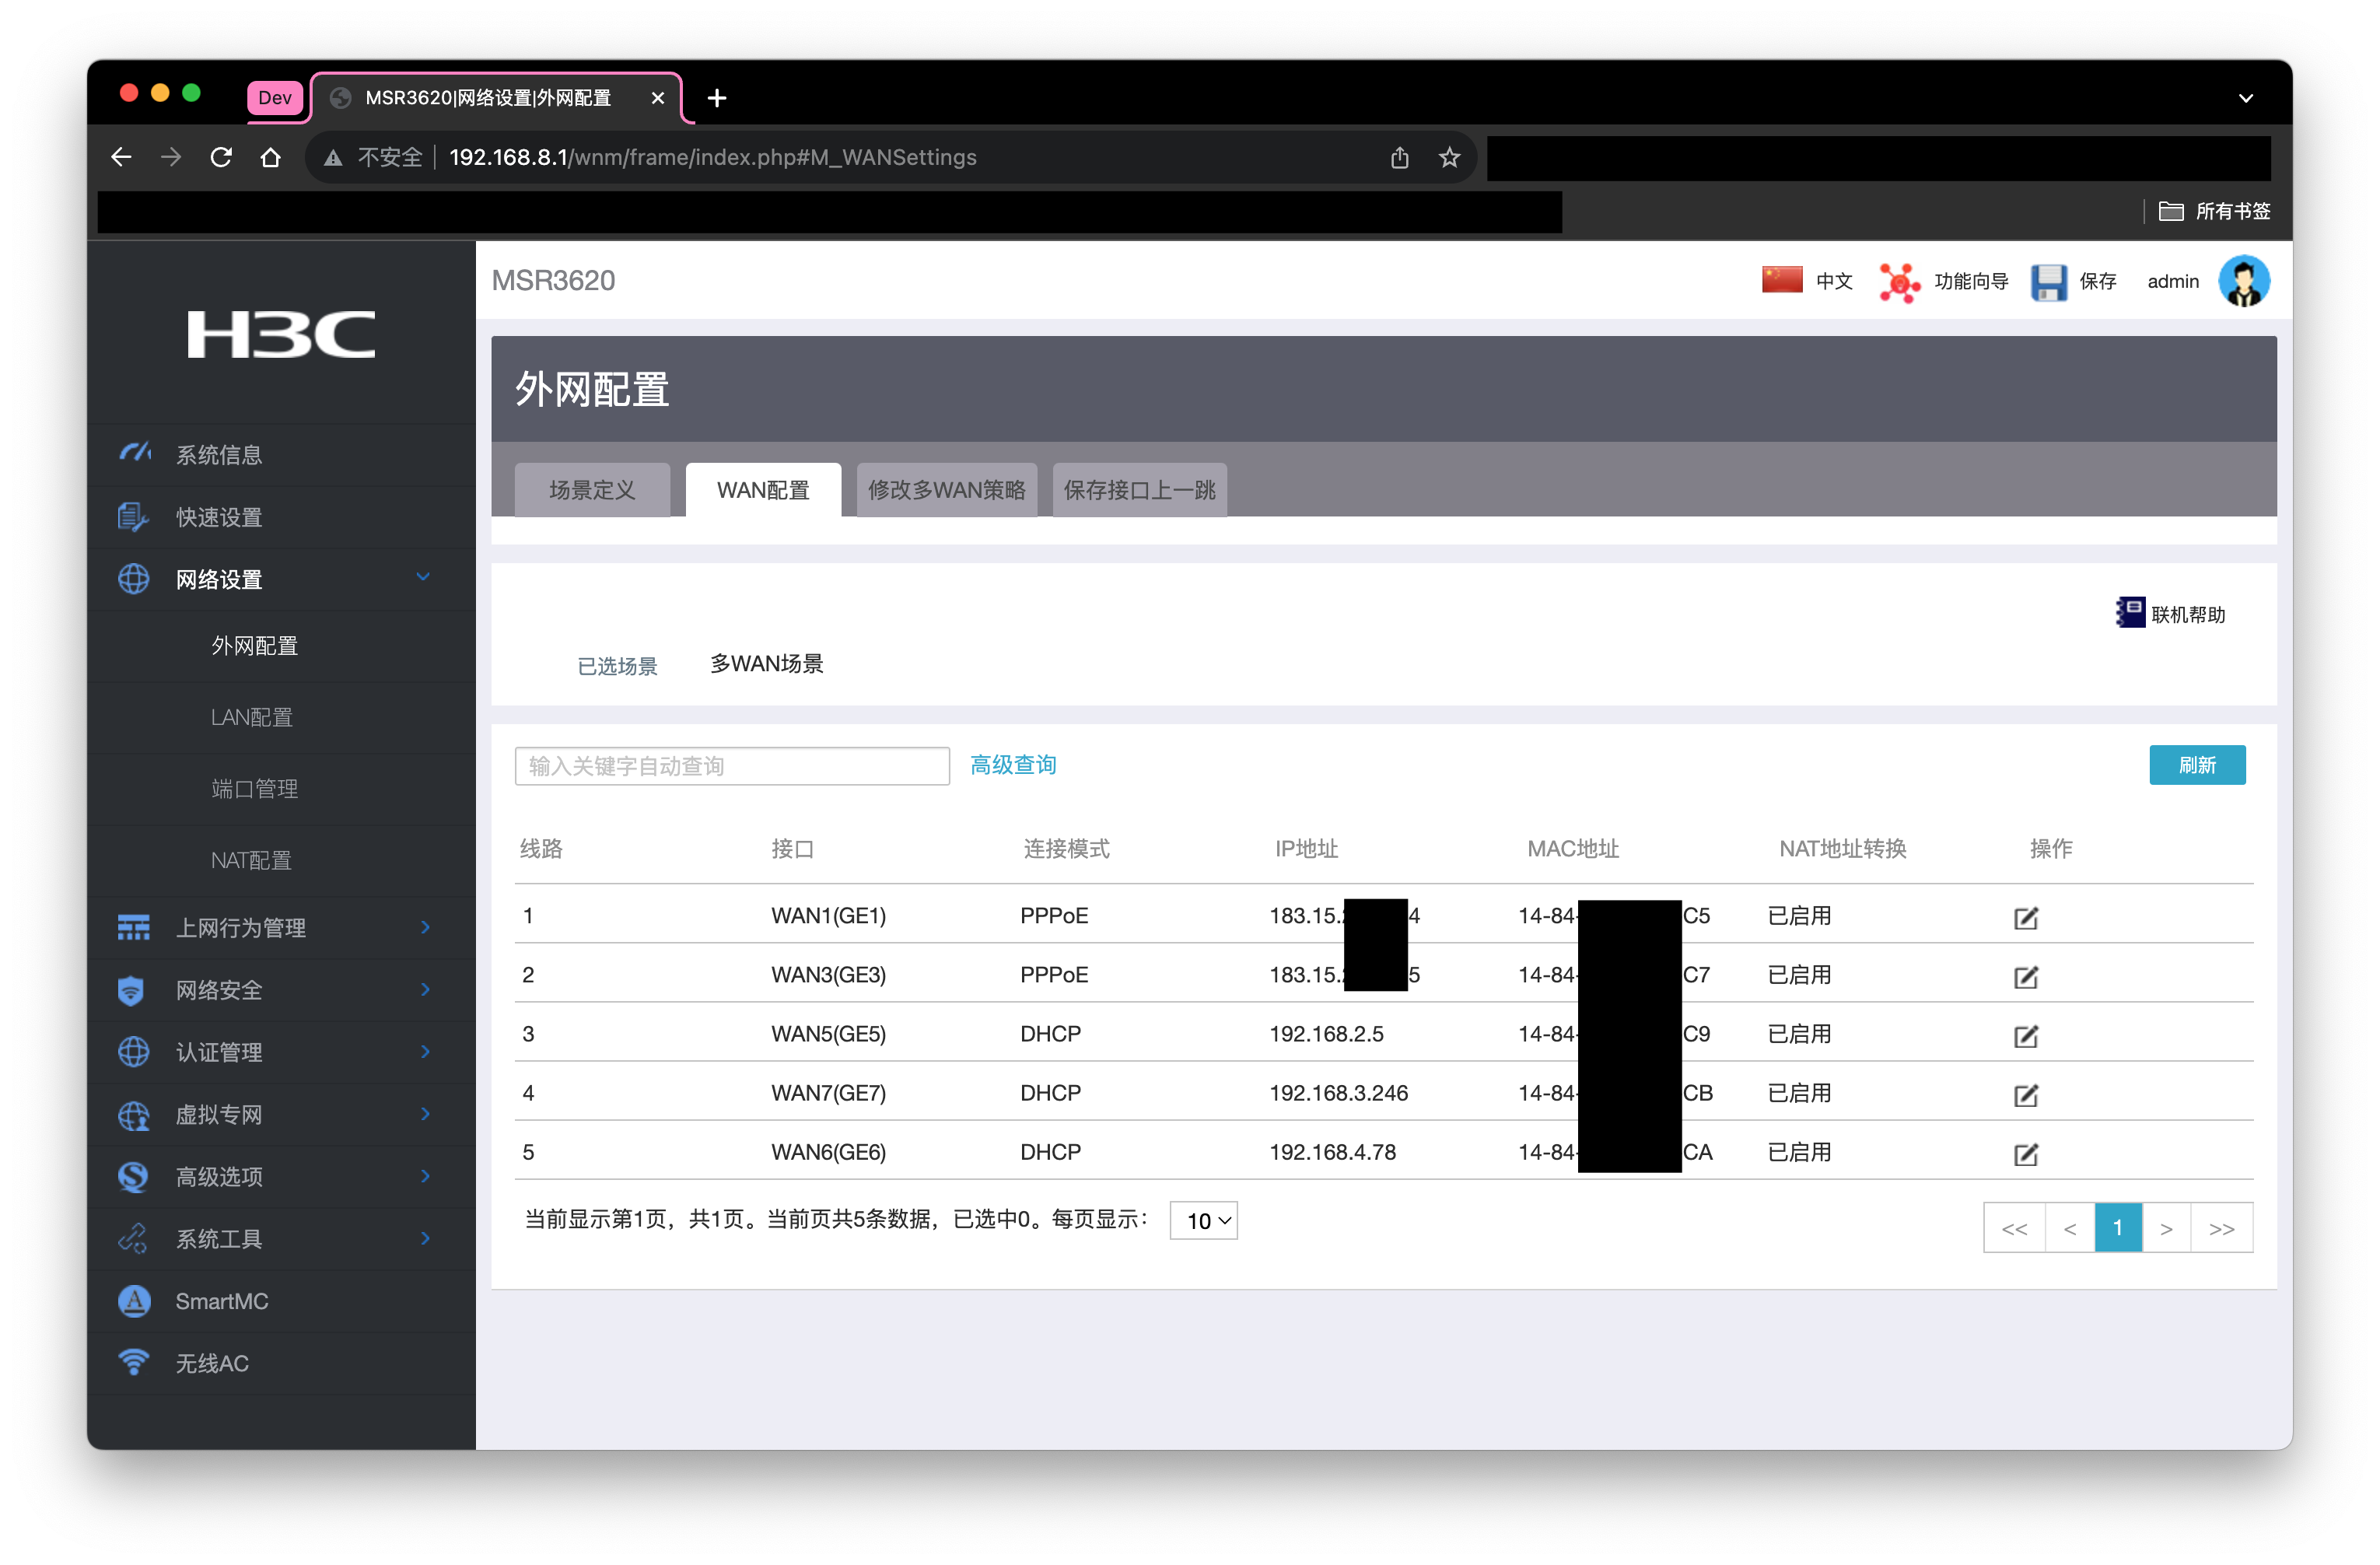Open rows-per-page dropdown showing 10
Screen dimensions: 2380x1565
pos(1203,1220)
